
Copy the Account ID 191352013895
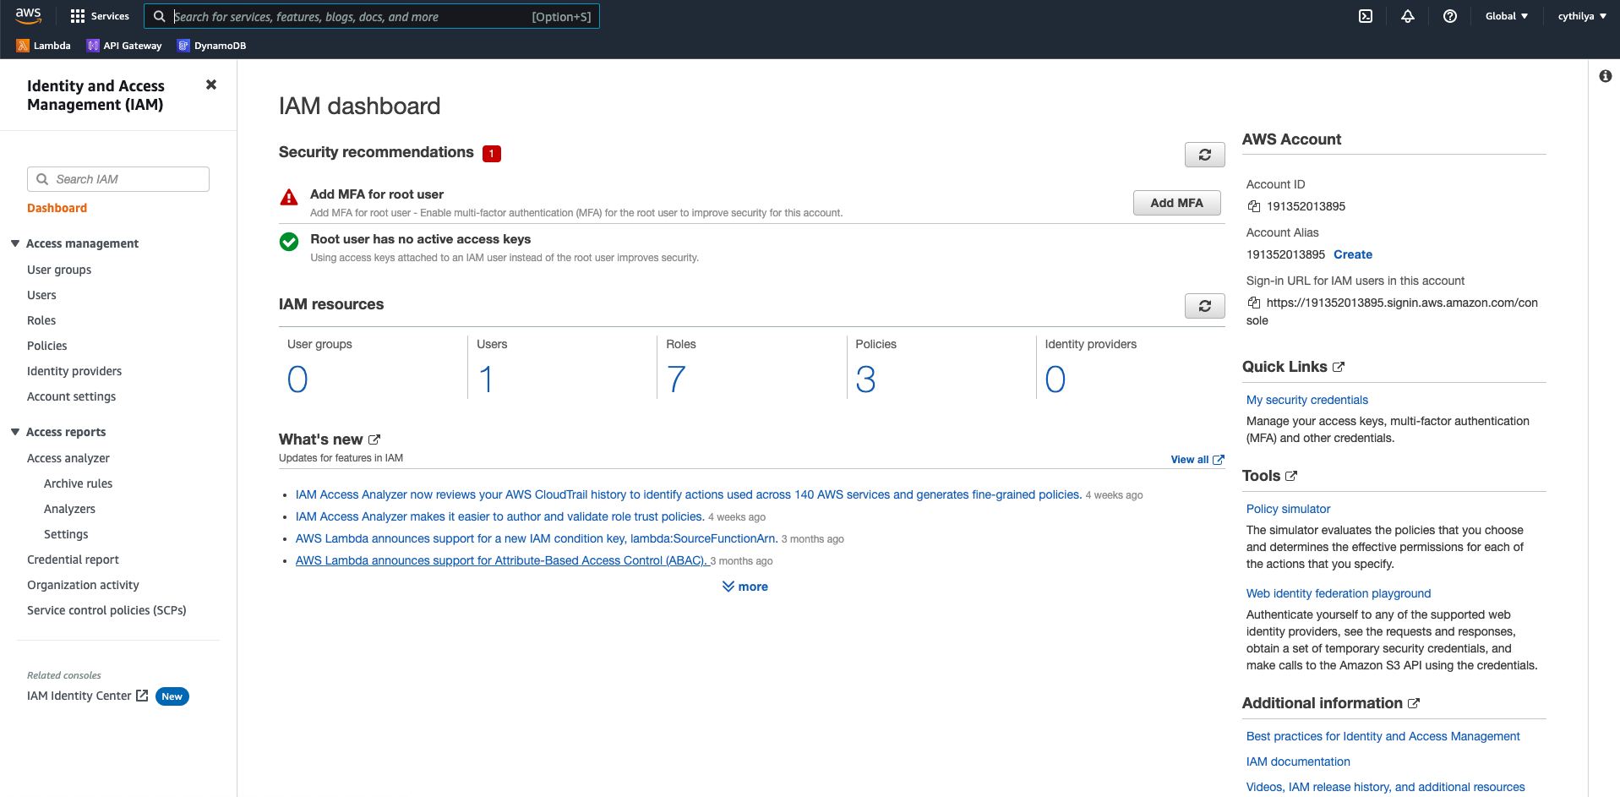[1254, 206]
